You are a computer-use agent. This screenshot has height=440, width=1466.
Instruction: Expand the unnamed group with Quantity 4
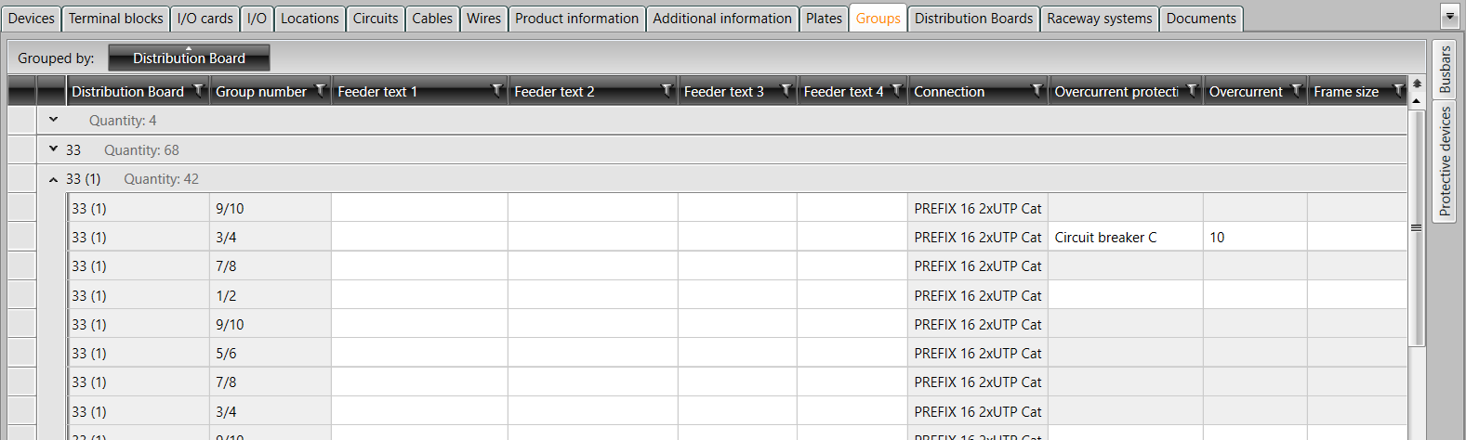pyautogui.click(x=53, y=120)
